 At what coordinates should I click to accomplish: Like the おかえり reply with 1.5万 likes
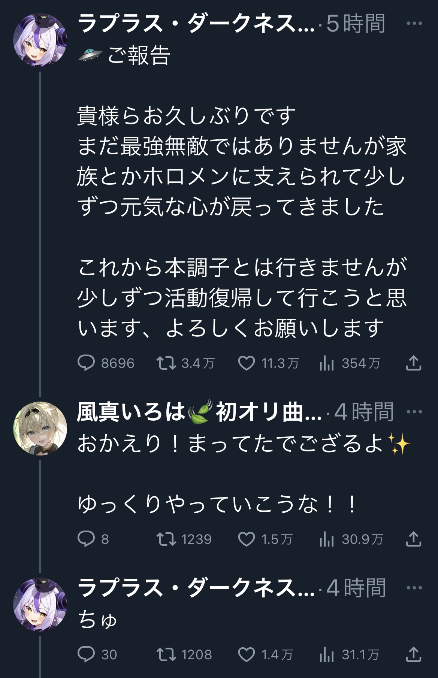[x=247, y=539]
